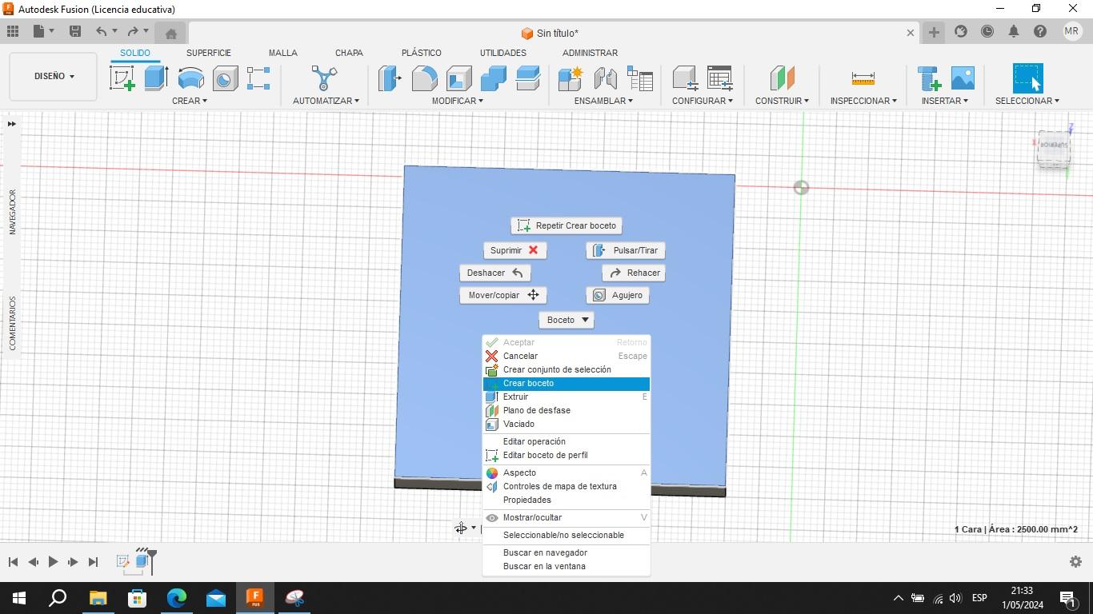Open notifications bell icon
This screenshot has height=614, width=1093.
pos(1014,31)
